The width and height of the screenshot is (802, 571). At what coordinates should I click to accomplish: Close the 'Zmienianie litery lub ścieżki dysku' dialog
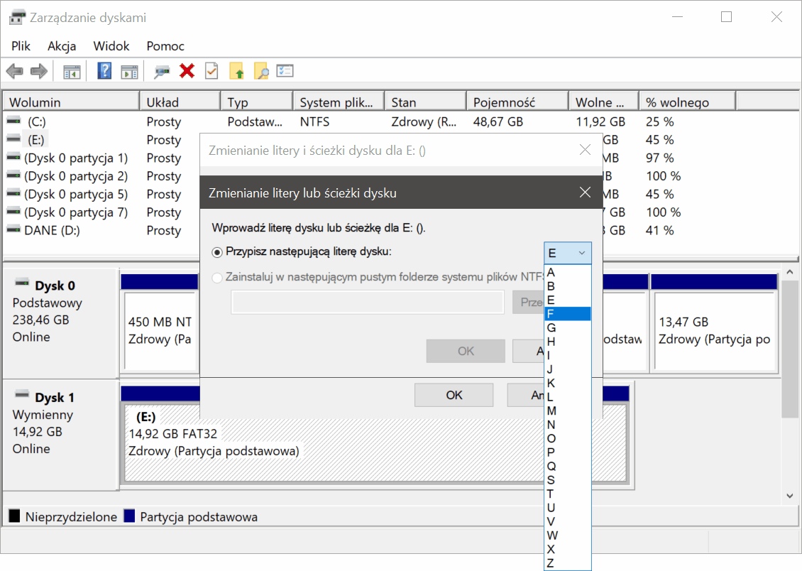pos(585,192)
